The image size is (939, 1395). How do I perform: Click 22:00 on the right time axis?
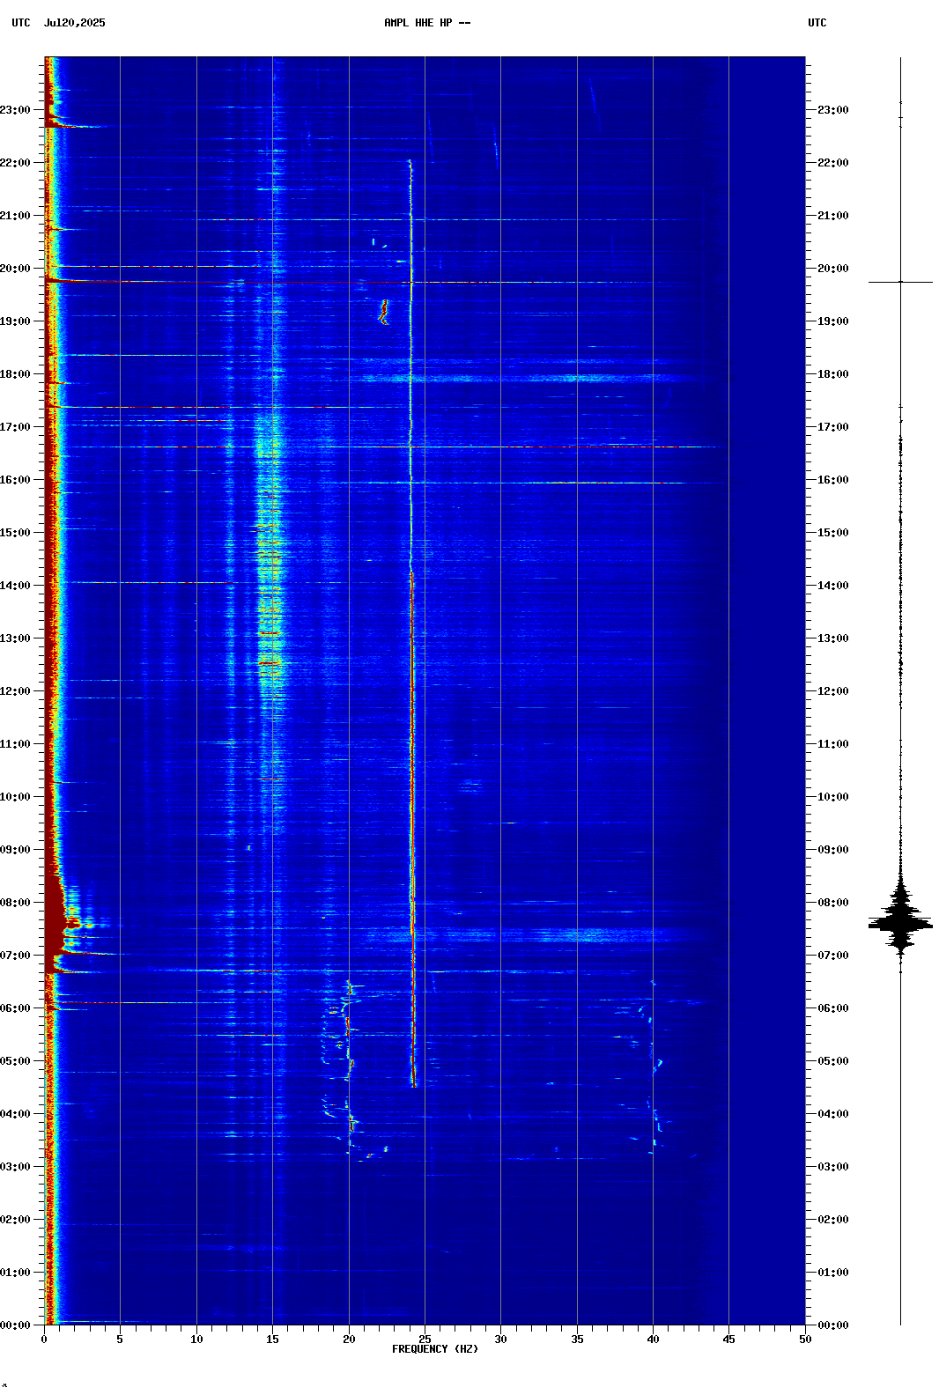coord(833,163)
